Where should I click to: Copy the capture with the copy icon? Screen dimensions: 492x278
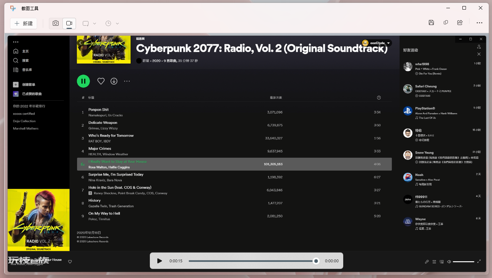click(446, 22)
